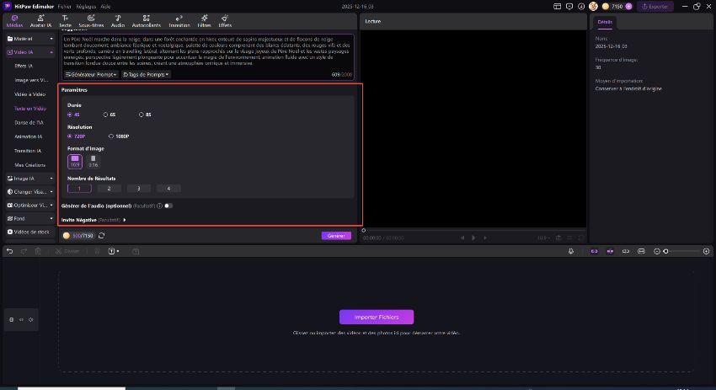The image size is (716, 390).
Task: Select the Audio tool icon
Action: [x=117, y=21]
